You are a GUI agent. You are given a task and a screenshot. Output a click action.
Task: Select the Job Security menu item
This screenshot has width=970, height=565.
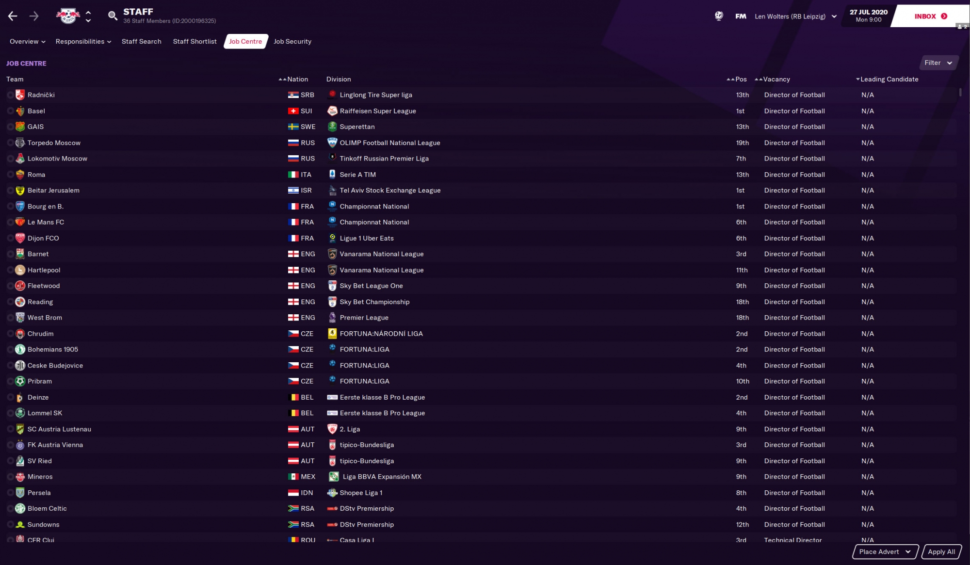click(292, 41)
